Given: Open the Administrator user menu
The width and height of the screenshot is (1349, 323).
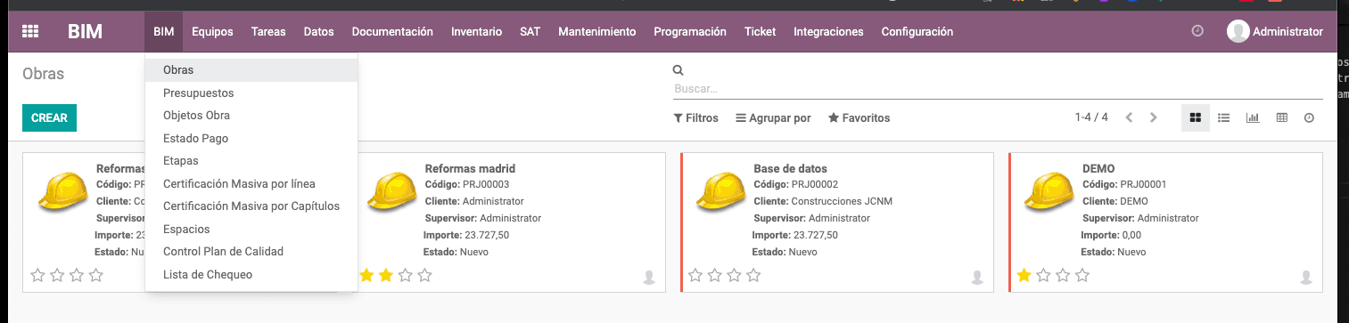Looking at the screenshot, I should pos(1275,31).
